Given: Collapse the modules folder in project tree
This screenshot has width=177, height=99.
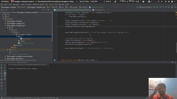Looking at the screenshot, I should tap(3, 19).
